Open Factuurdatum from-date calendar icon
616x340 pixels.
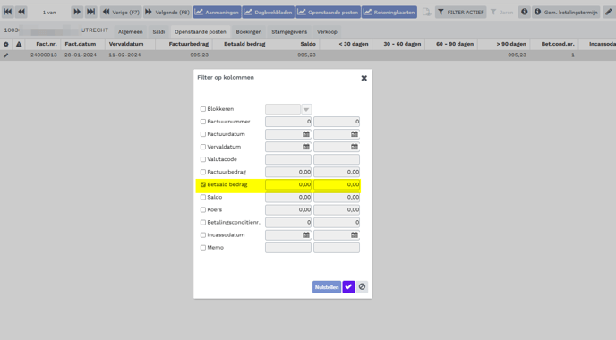coord(305,134)
